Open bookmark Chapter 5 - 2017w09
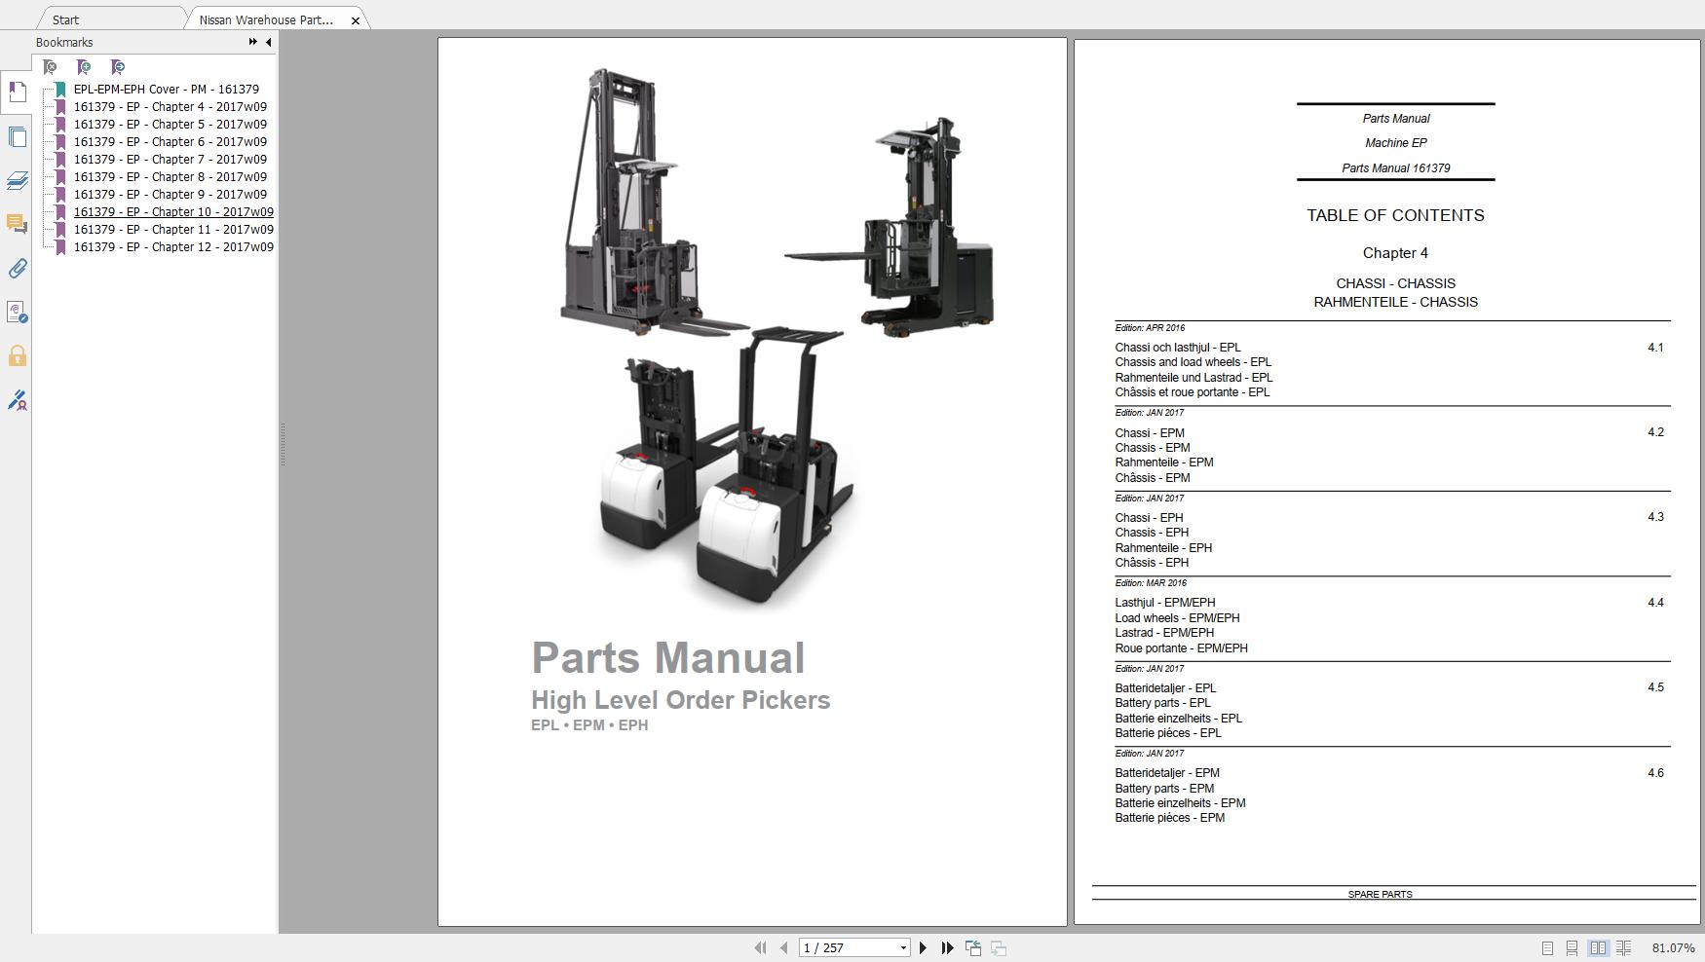This screenshot has height=962, width=1705. tap(170, 125)
